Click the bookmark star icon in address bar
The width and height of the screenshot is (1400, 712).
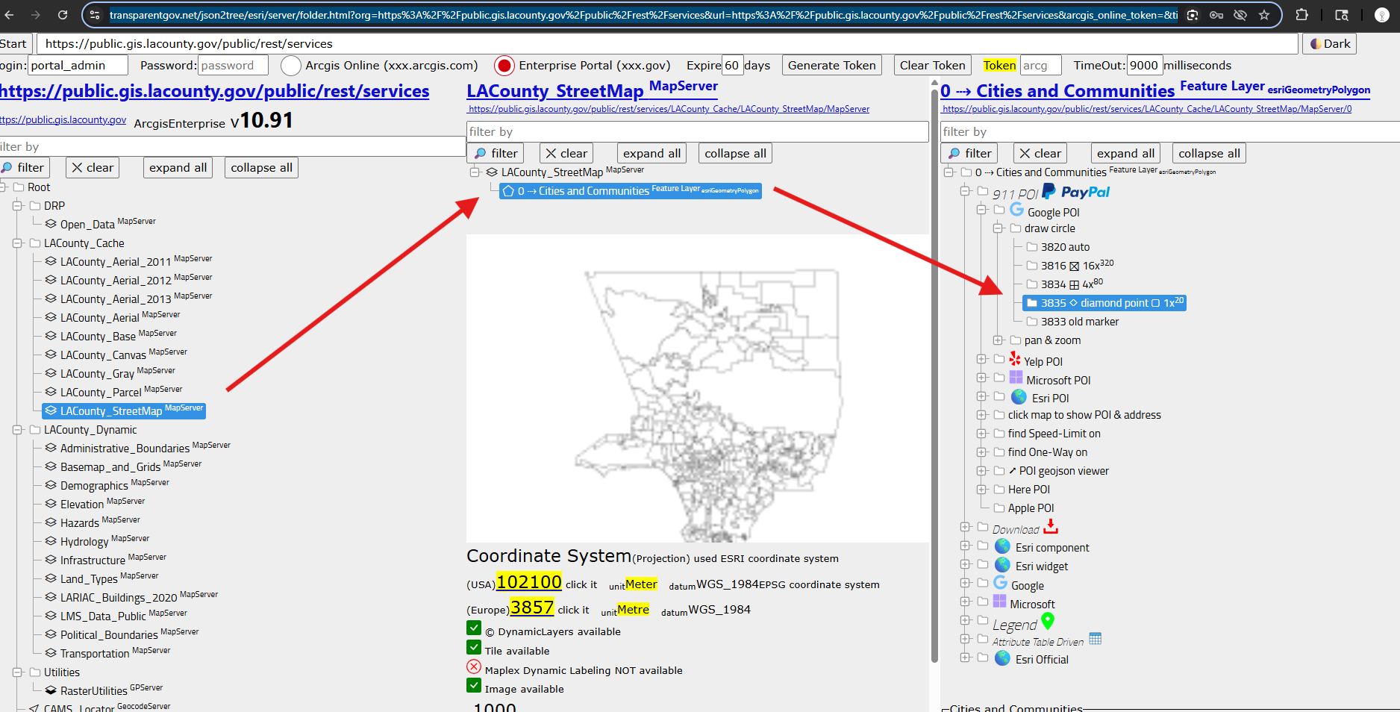[x=1264, y=15]
